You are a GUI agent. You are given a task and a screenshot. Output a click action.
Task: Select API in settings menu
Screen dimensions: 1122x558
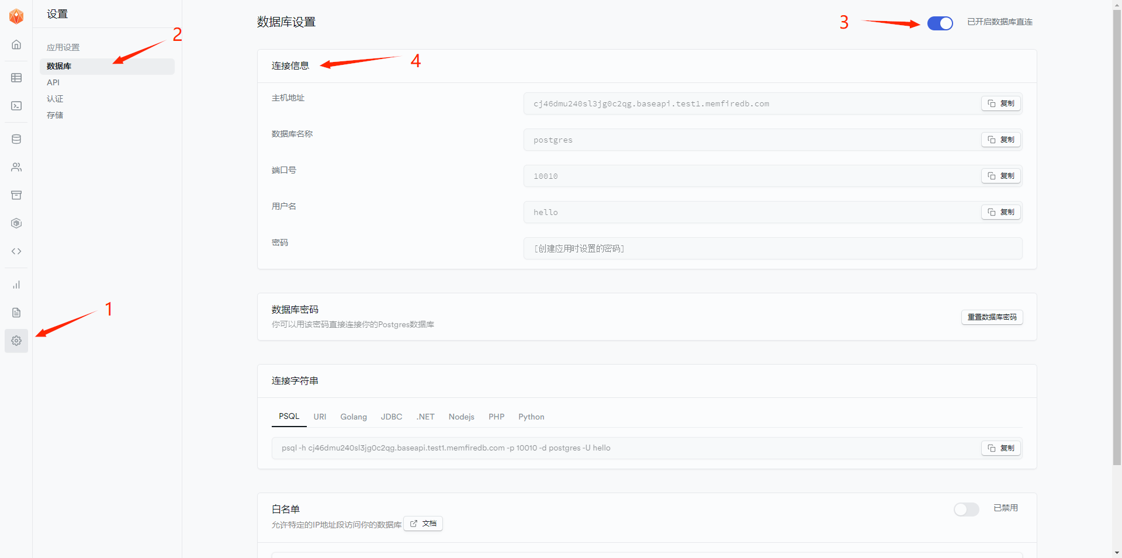coord(53,82)
